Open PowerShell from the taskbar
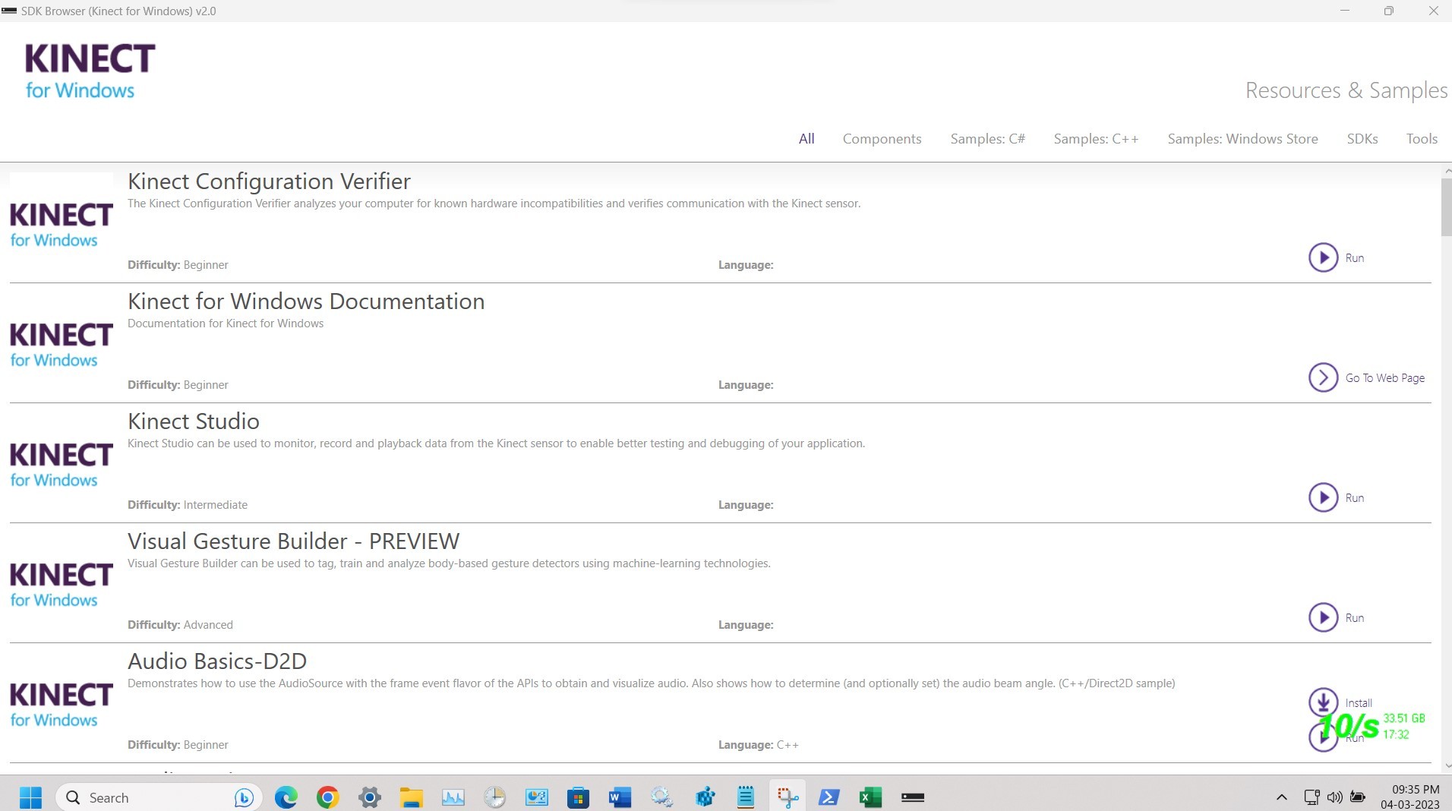The height and width of the screenshot is (811, 1452). coord(829,797)
